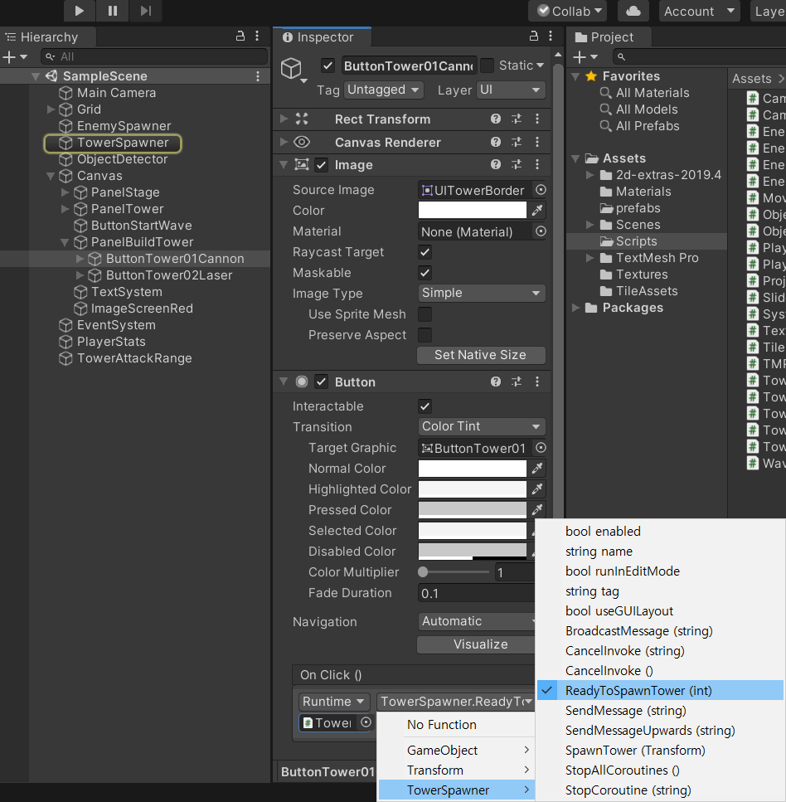Open the Transition Color Tint dropdown
The width and height of the screenshot is (786, 802).
[x=481, y=426]
